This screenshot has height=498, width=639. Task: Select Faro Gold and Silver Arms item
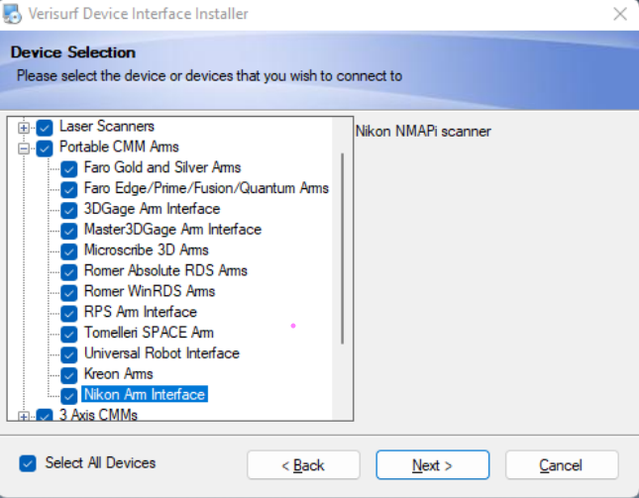click(x=162, y=167)
